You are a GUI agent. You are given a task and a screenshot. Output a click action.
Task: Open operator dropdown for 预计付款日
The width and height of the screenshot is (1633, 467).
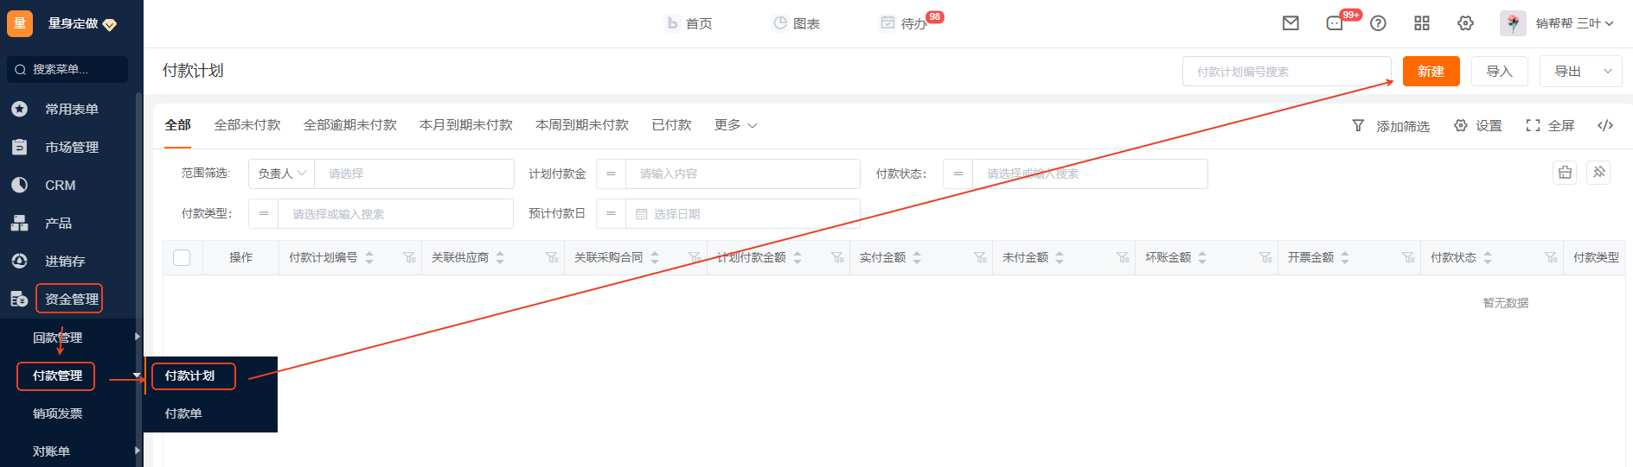(x=611, y=213)
